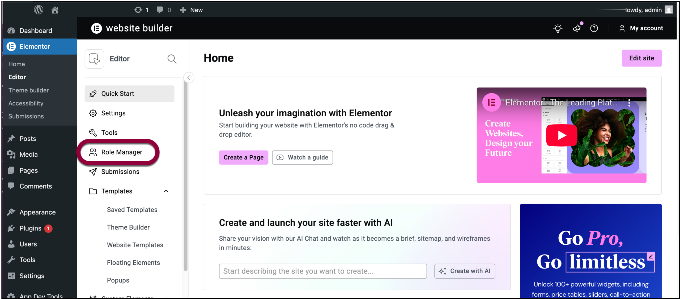This screenshot has width=680, height=299.
Task: Open the site home icon in admin bar
Action: [55, 10]
